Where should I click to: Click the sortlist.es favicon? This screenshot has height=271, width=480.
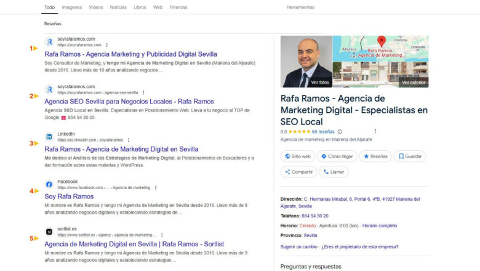point(49,232)
